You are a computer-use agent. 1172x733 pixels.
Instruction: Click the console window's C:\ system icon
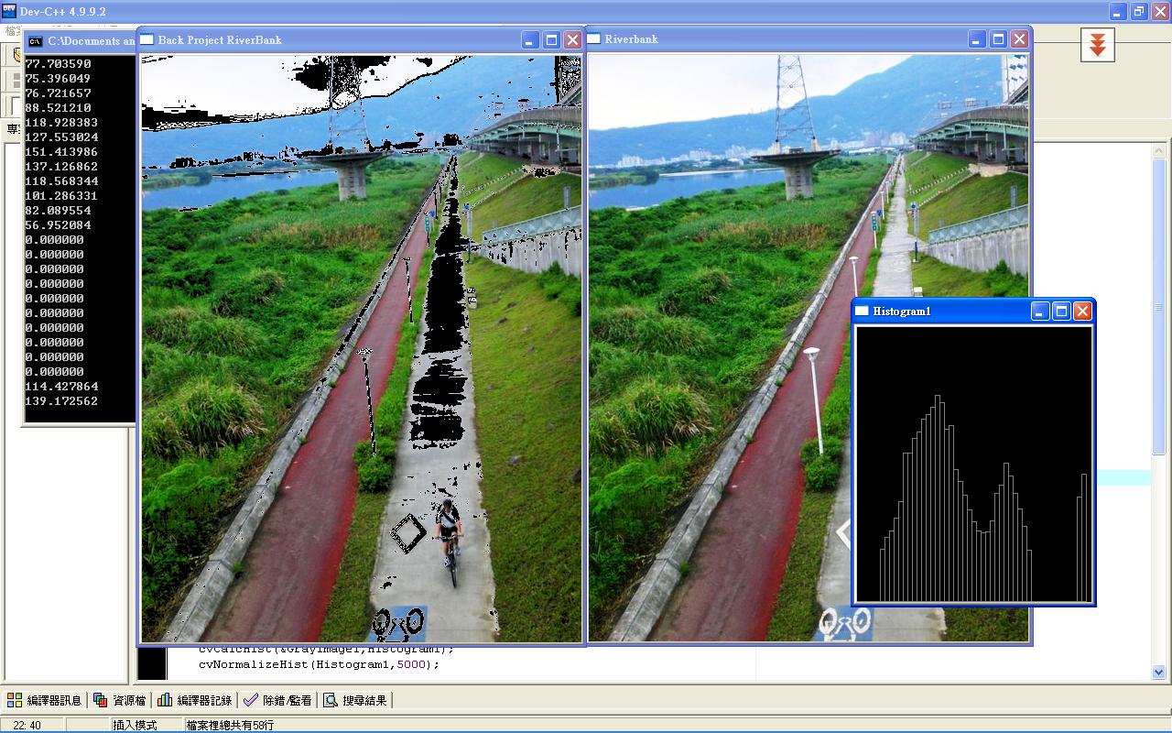pos(36,41)
